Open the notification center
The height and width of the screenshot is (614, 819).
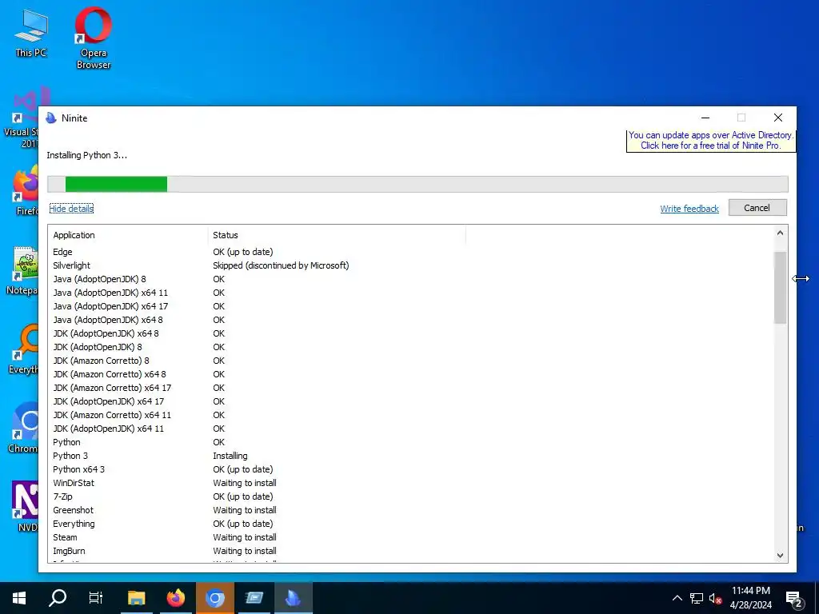click(x=794, y=598)
